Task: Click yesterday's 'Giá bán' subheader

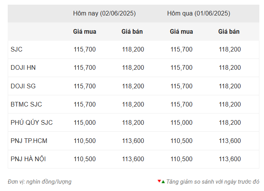Action: coord(229,32)
